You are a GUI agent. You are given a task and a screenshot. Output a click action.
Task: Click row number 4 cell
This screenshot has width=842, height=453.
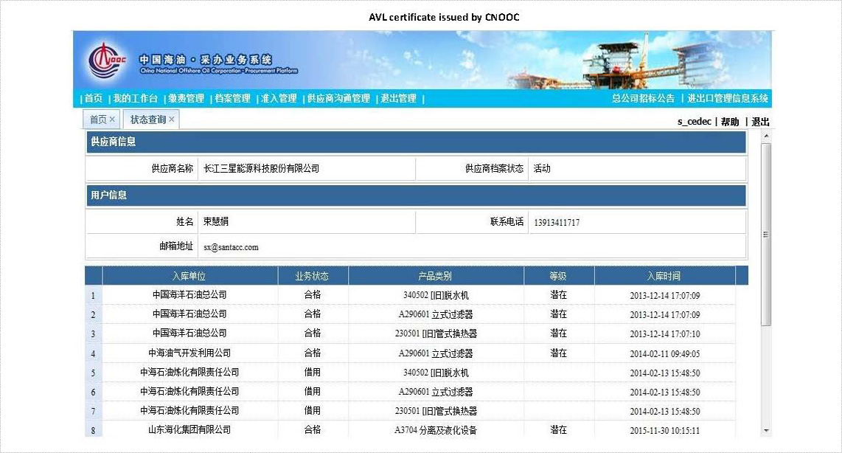(x=93, y=353)
